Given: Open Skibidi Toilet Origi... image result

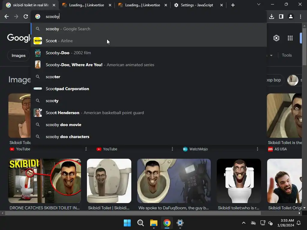Looking at the screenshot, I should (x=285, y=181).
